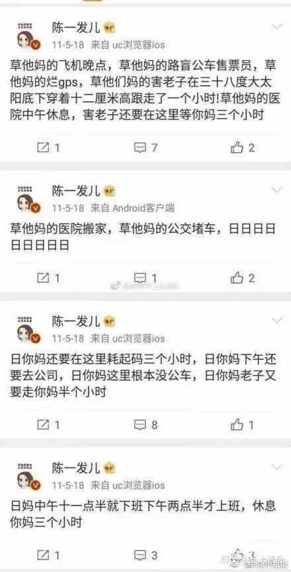Open comments on the Android client post
Viewport: 291px width, 572px height.
(145, 278)
